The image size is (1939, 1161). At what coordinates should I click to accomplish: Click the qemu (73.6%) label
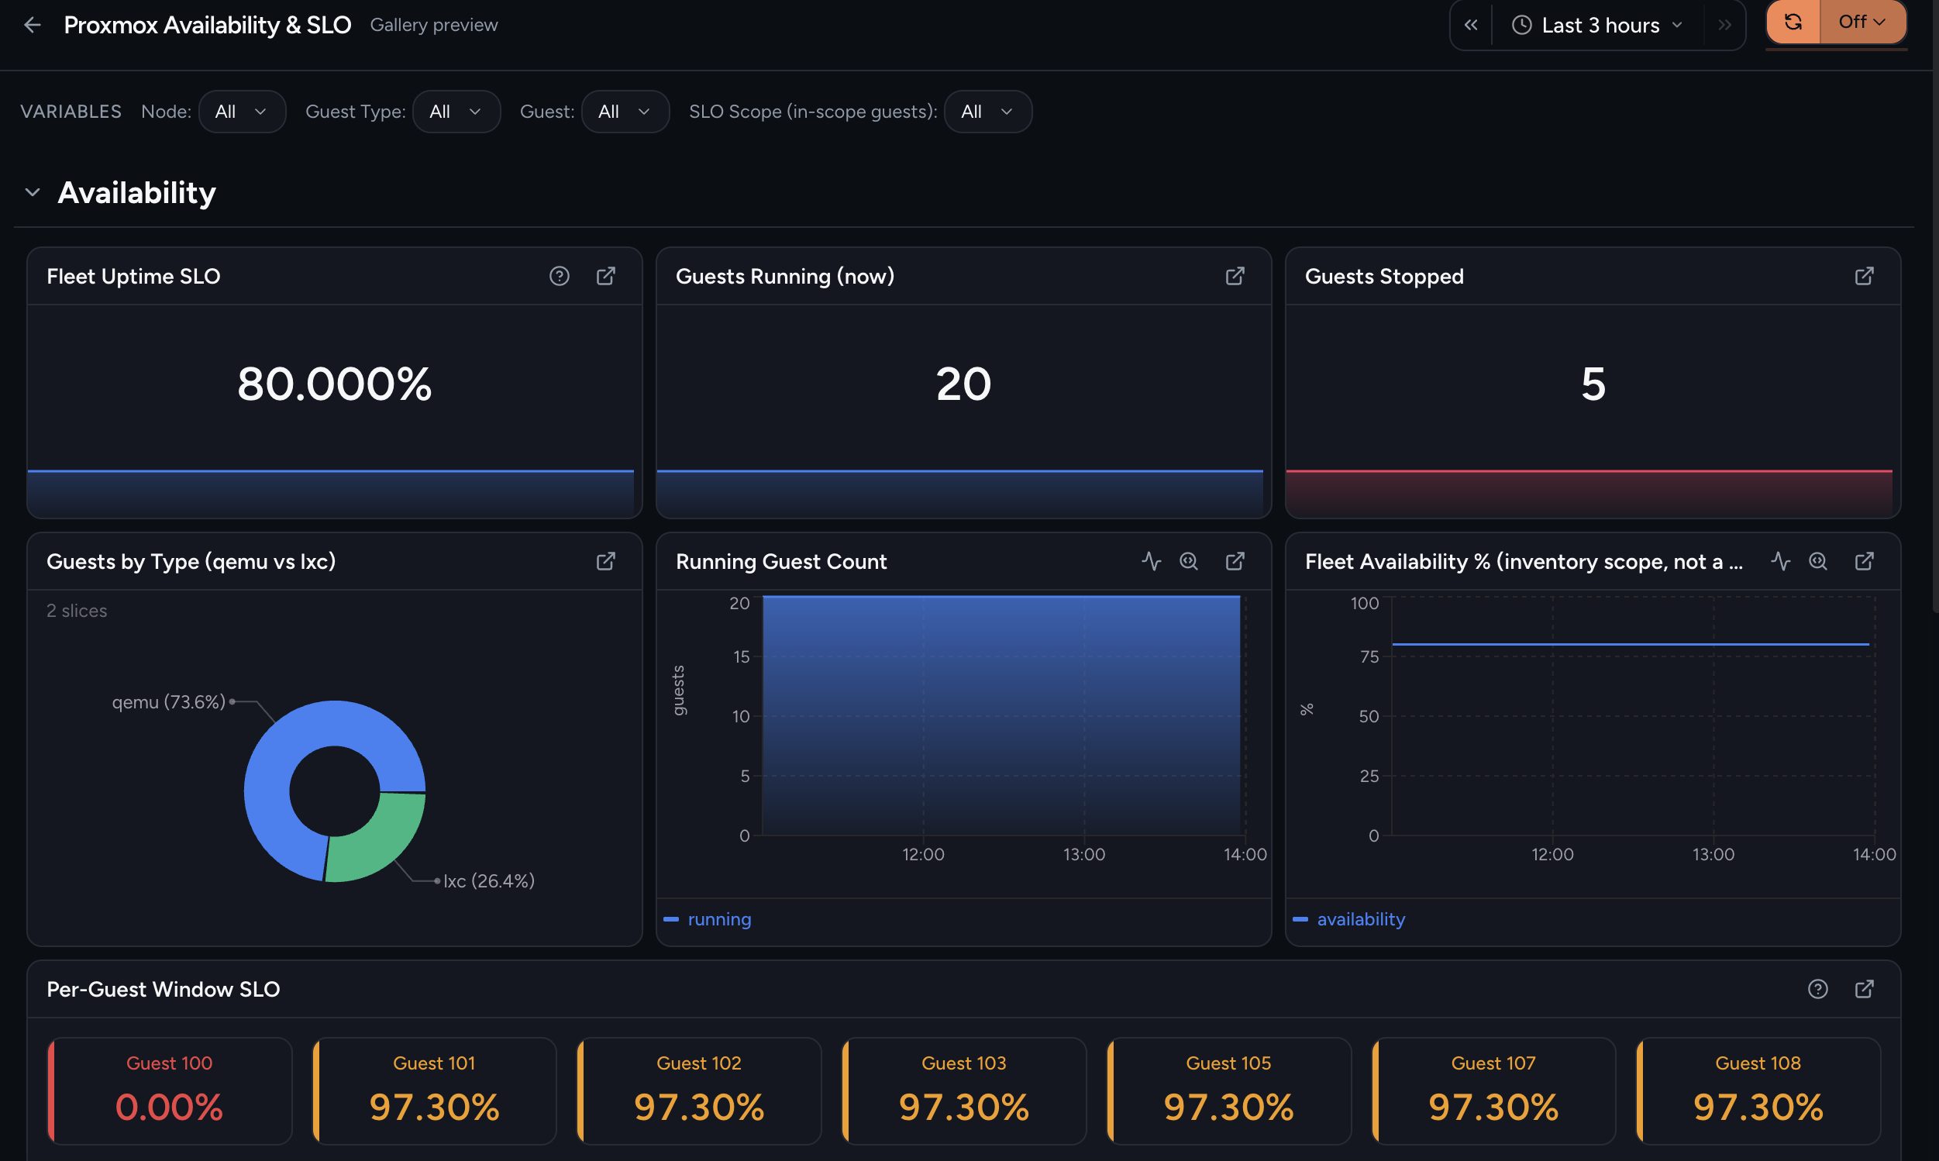pyautogui.click(x=169, y=701)
